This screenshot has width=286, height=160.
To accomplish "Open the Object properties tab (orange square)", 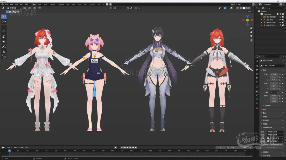I will click(x=257, y=91).
